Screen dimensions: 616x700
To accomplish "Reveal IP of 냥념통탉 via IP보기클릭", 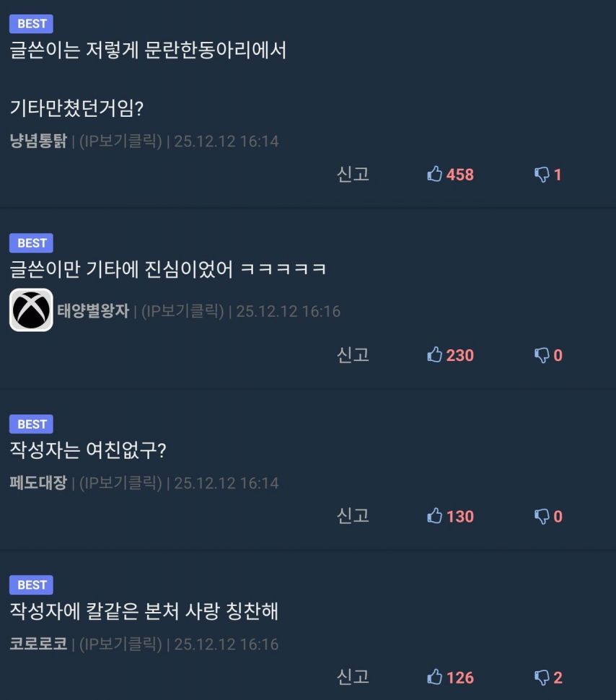I will coord(120,141).
